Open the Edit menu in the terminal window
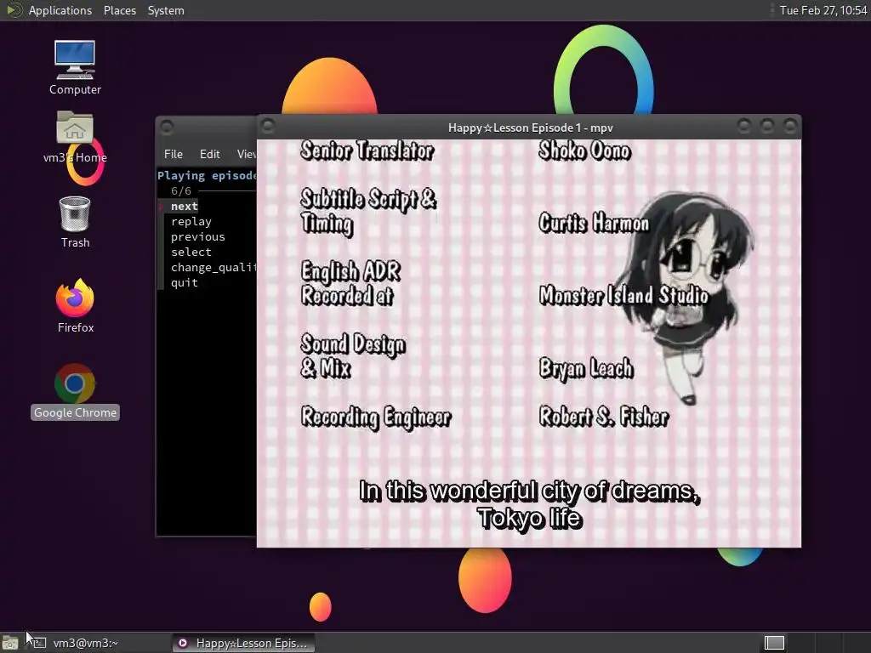The height and width of the screenshot is (653, 871). (x=209, y=154)
